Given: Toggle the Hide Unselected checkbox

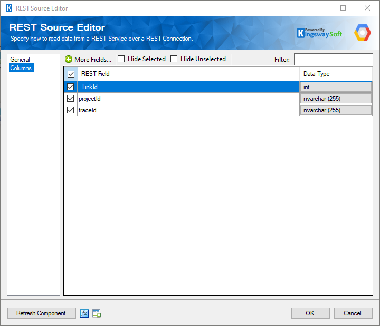Looking at the screenshot, I should click(x=174, y=59).
